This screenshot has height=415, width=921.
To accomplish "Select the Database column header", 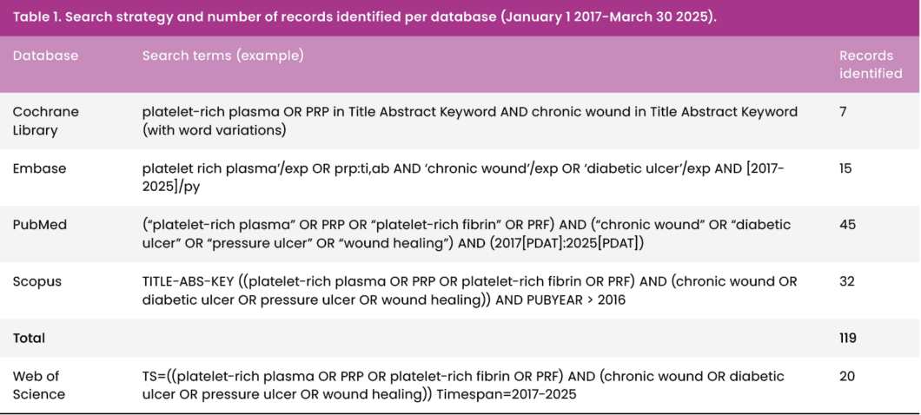I will (x=45, y=56).
